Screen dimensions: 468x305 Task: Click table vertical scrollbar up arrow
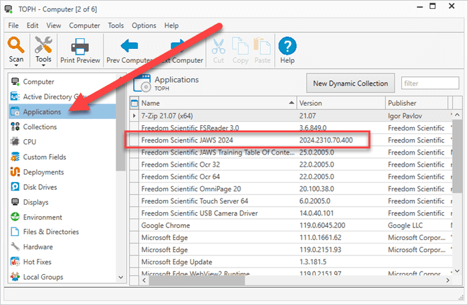tap(457, 115)
